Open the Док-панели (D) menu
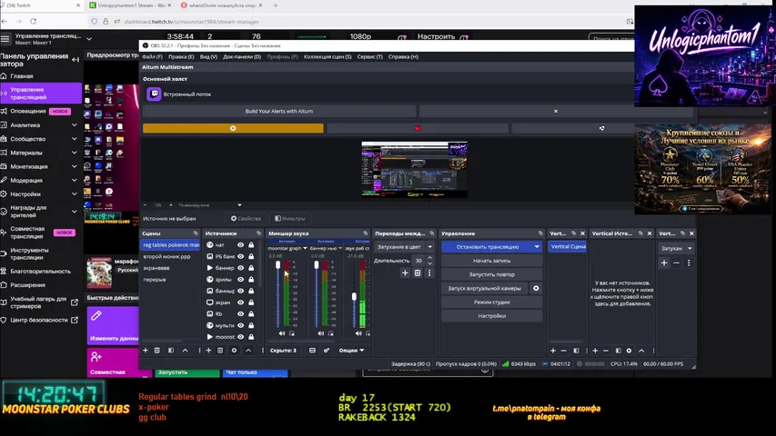776x436 pixels. 242,57
